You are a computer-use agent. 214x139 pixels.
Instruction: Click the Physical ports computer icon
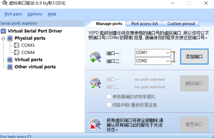point(10,38)
